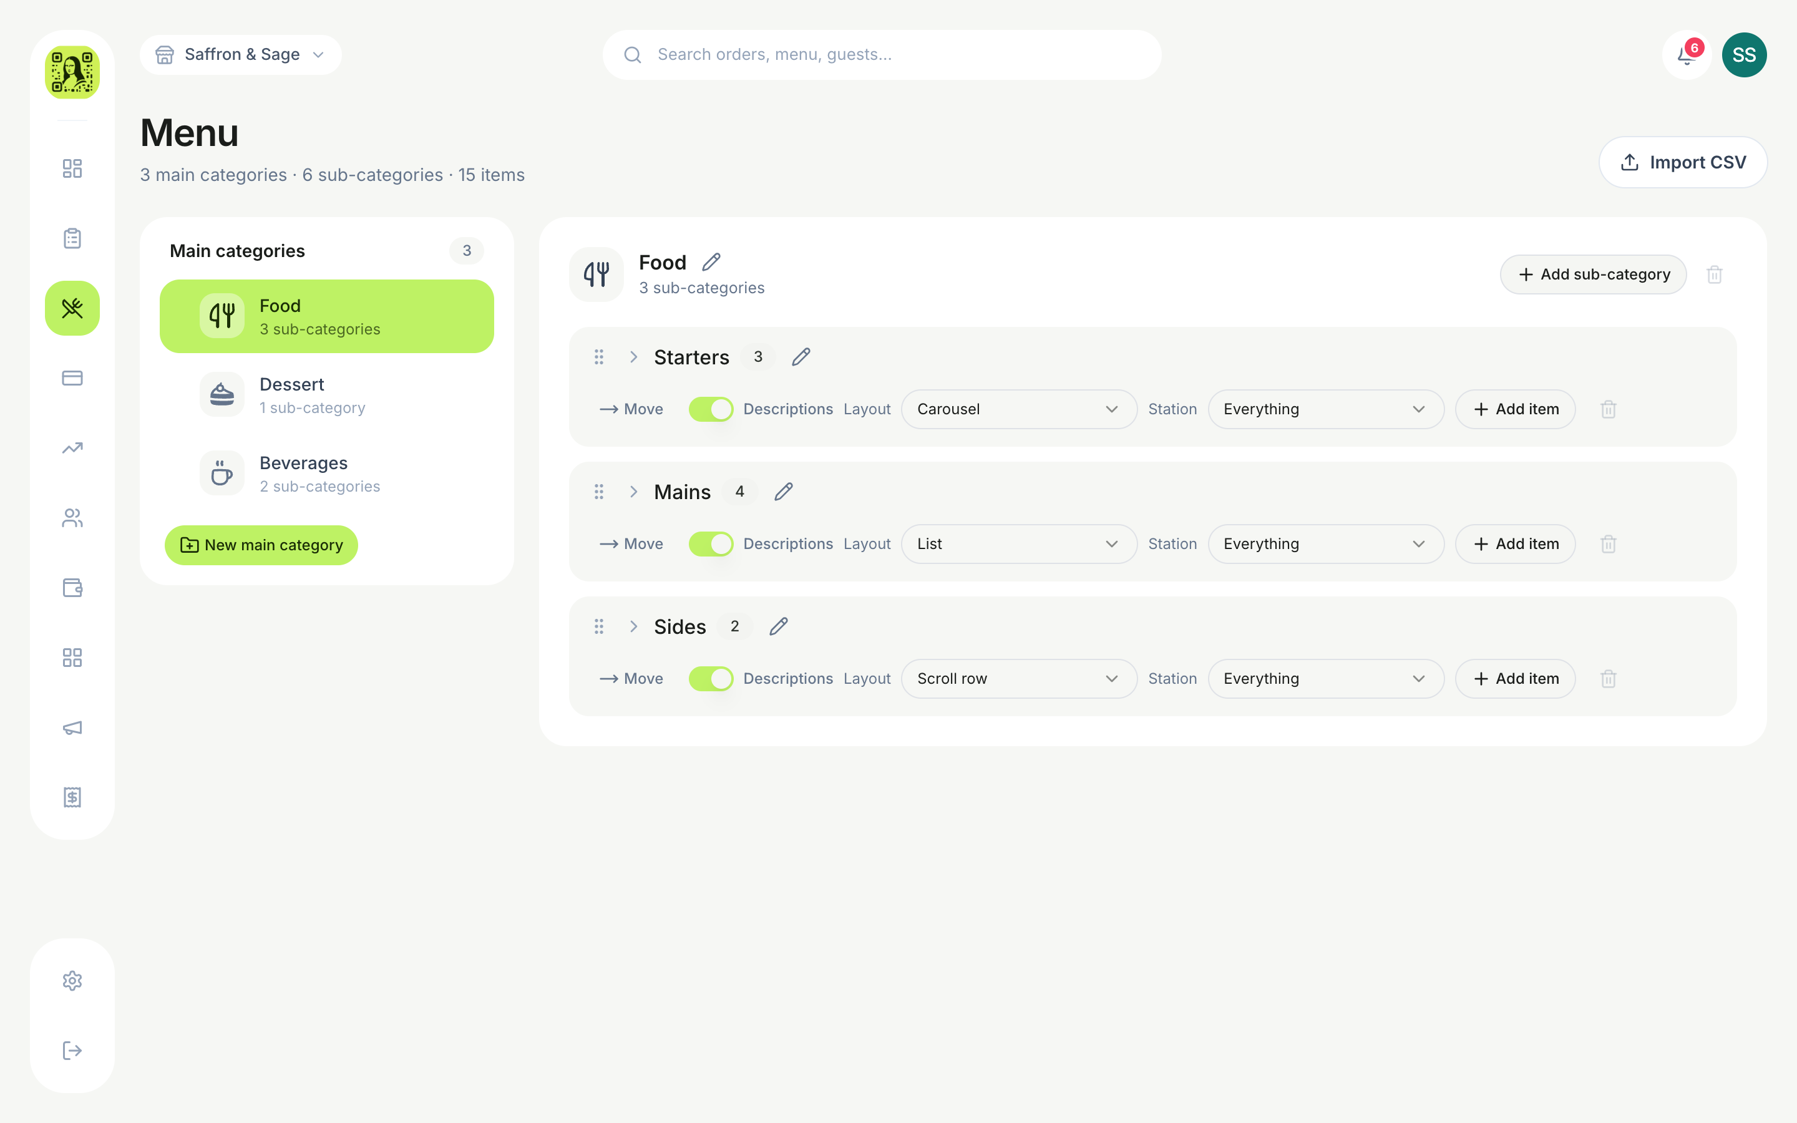
Task: Grab the Starters drag handle
Action: click(599, 357)
